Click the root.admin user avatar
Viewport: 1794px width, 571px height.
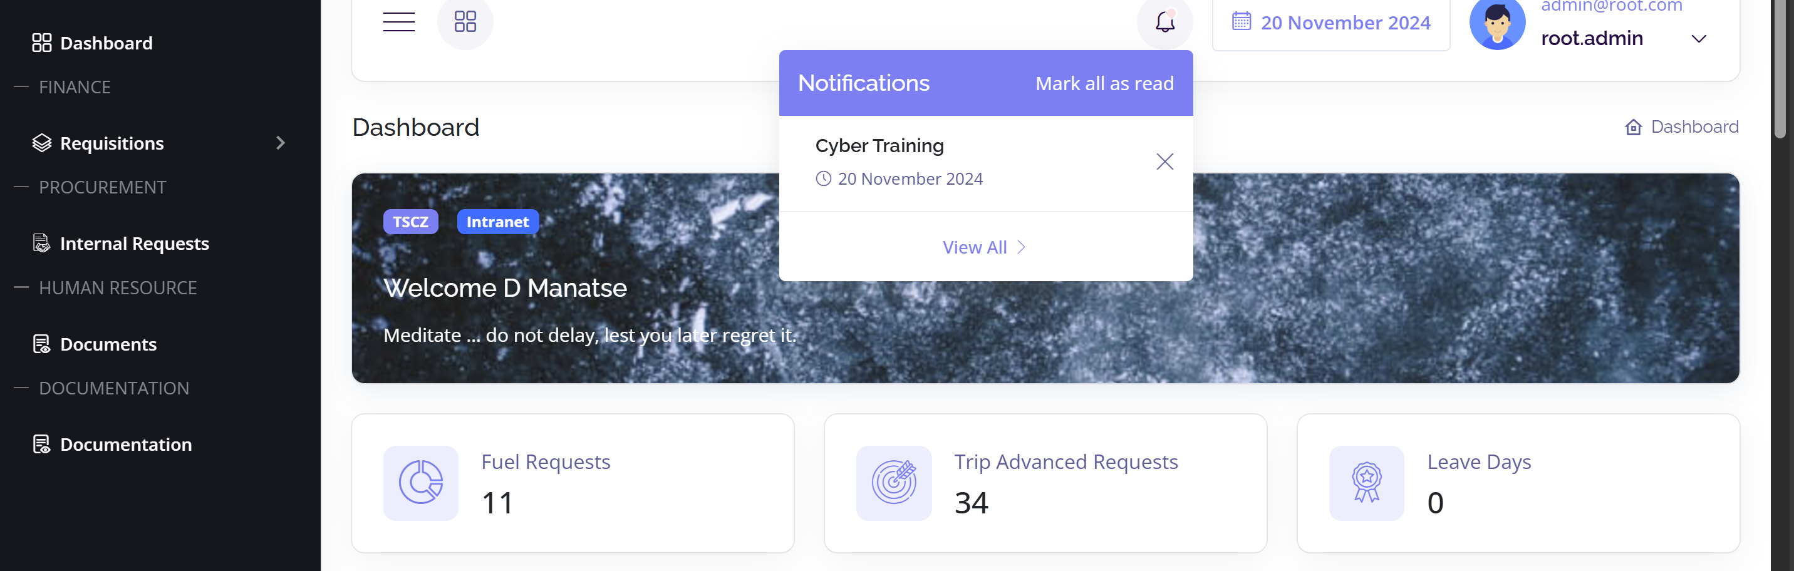point(1496,24)
